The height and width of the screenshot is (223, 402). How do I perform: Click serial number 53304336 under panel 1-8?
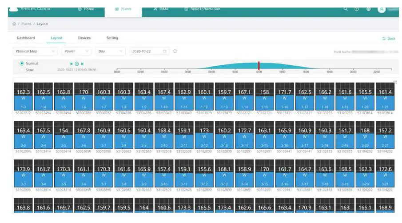[124, 113]
